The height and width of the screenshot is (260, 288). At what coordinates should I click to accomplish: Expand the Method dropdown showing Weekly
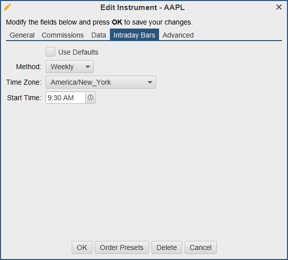coord(70,67)
